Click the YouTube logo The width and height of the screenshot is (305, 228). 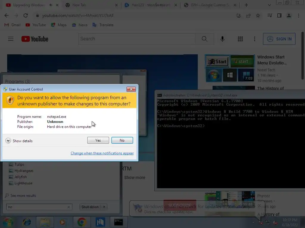[35, 39]
